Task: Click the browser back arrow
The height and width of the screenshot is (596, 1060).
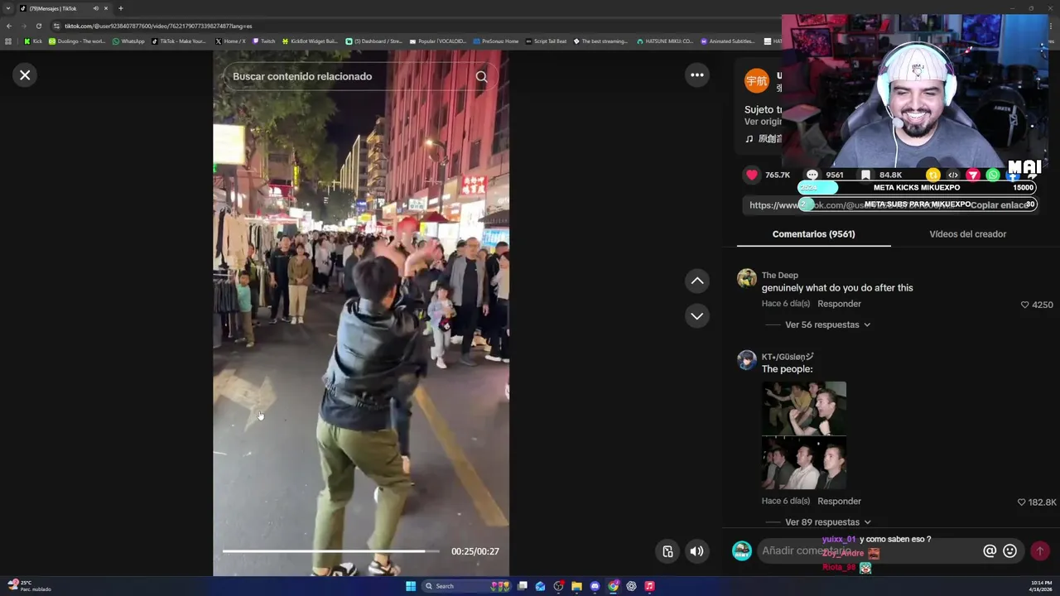Action: (x=9, y=26)
